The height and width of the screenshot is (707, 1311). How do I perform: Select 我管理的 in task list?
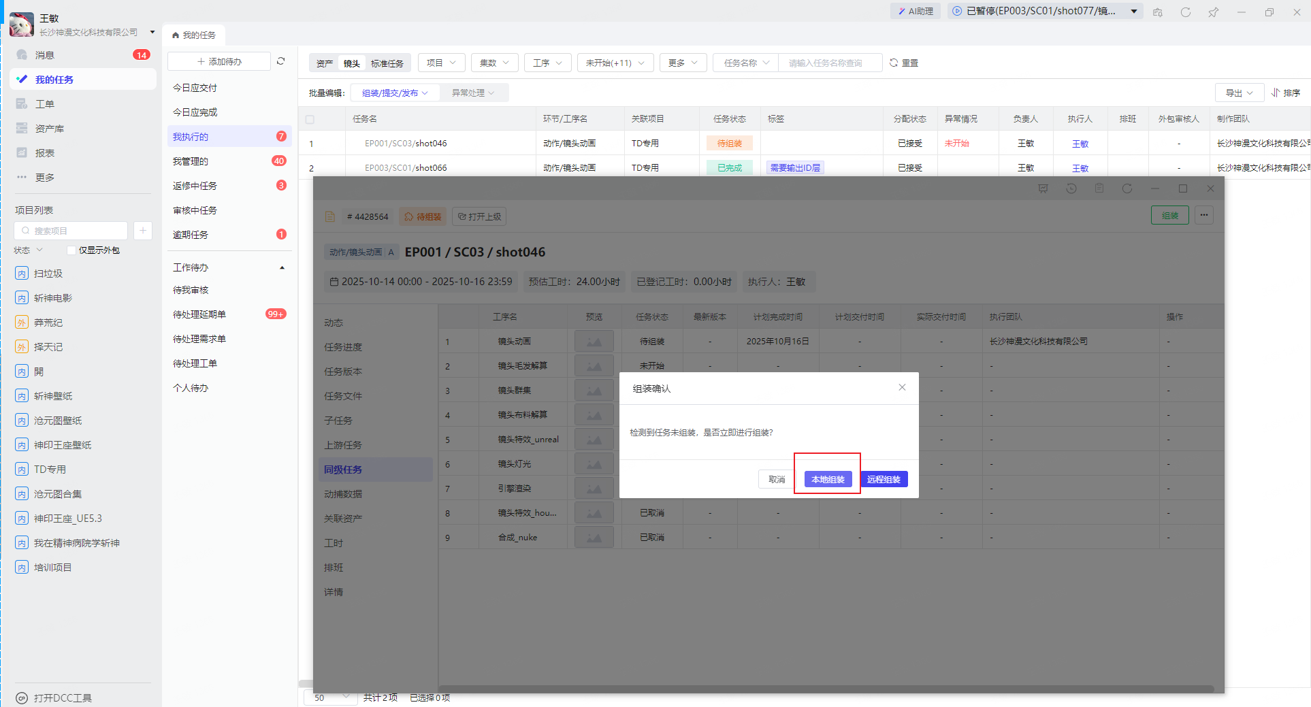point(191,161)
